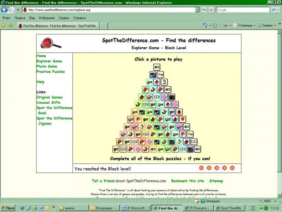The image size is (282, 212).
Task: Open the Sitemap link
Action: tap(216, 181)
